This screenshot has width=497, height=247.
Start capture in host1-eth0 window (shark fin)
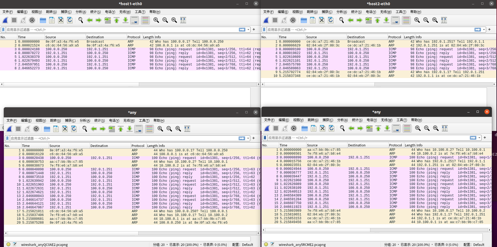point(5,20)
